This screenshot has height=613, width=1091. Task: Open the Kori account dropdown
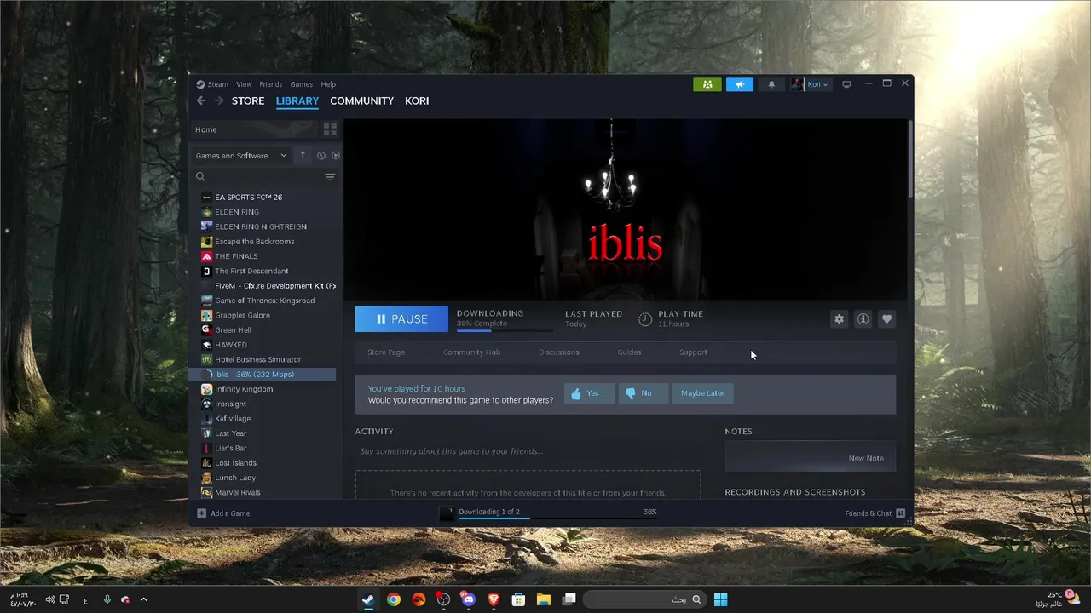(810, 84)
